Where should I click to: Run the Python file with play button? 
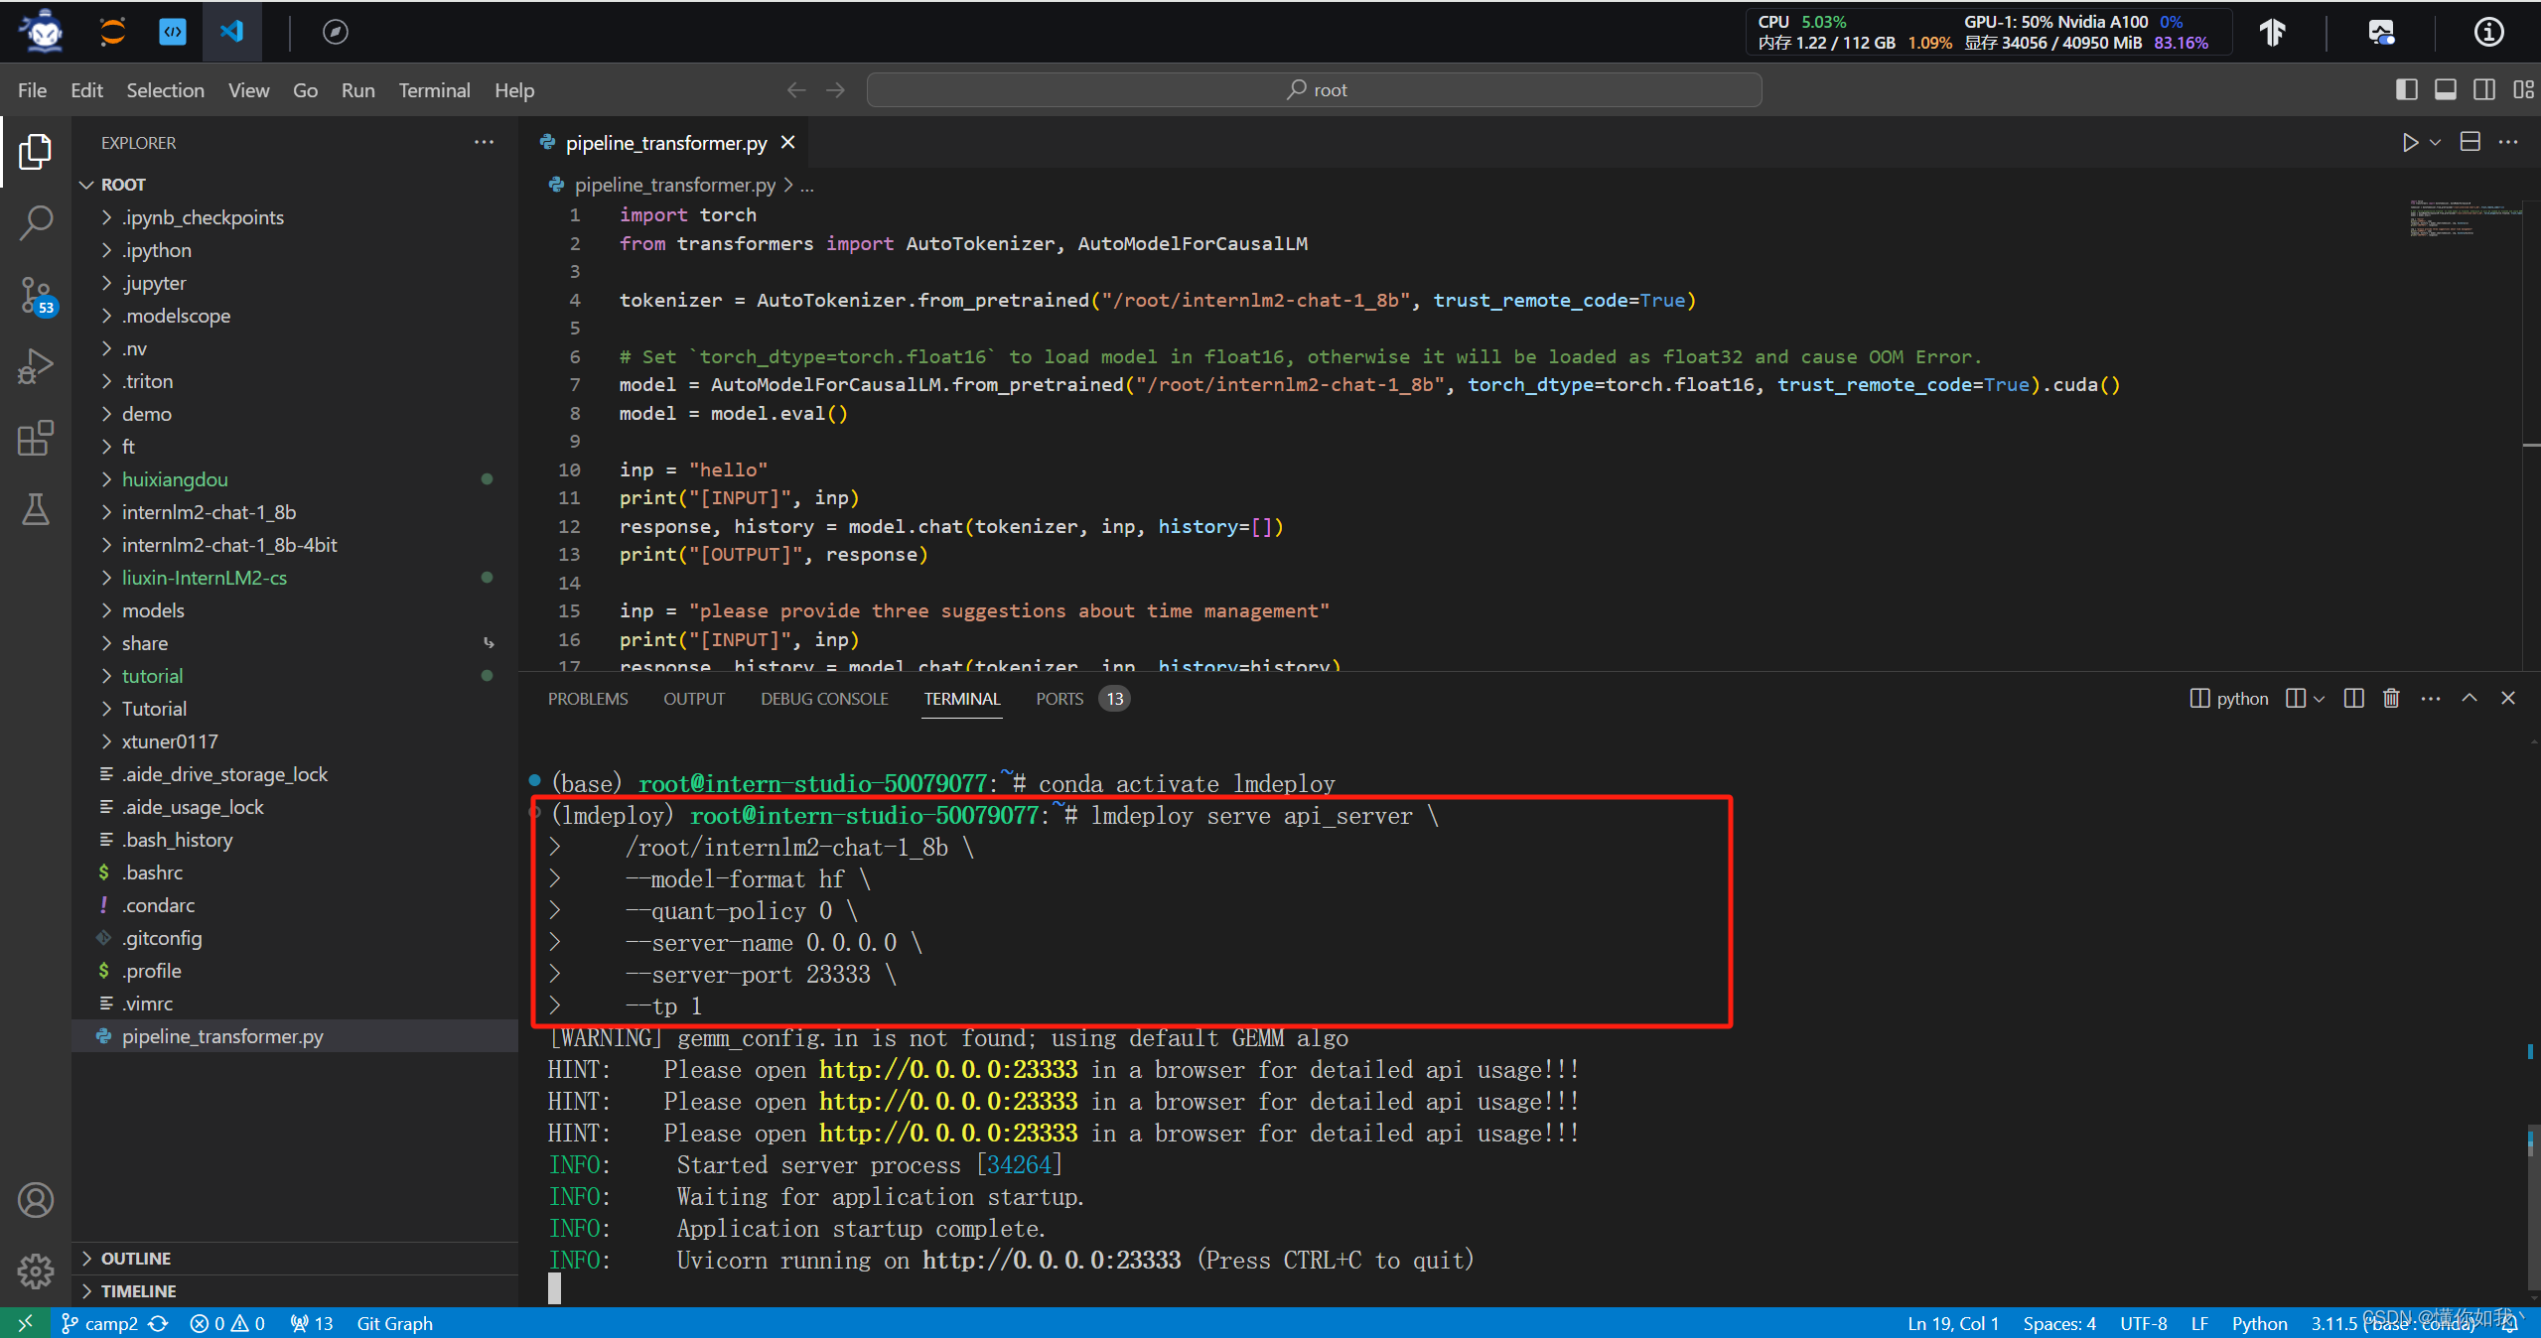pyautogui.click(x=2410, y=143)
